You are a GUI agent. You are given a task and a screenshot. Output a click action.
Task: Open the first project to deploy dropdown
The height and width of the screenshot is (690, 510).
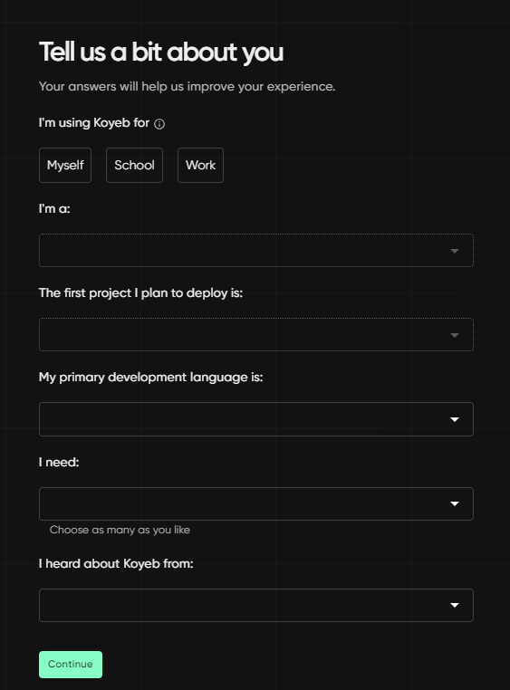coord(256,334)
